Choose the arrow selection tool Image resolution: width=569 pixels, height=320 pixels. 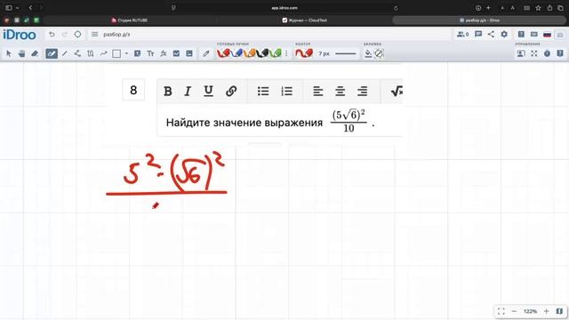pyautogui.click(x=9, y=53)
